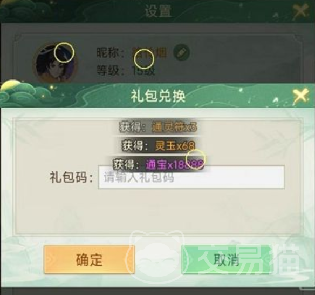Screen dimensions: 315x295
Task: Click the orange nickname value text
Action: [x=149, y=53]
